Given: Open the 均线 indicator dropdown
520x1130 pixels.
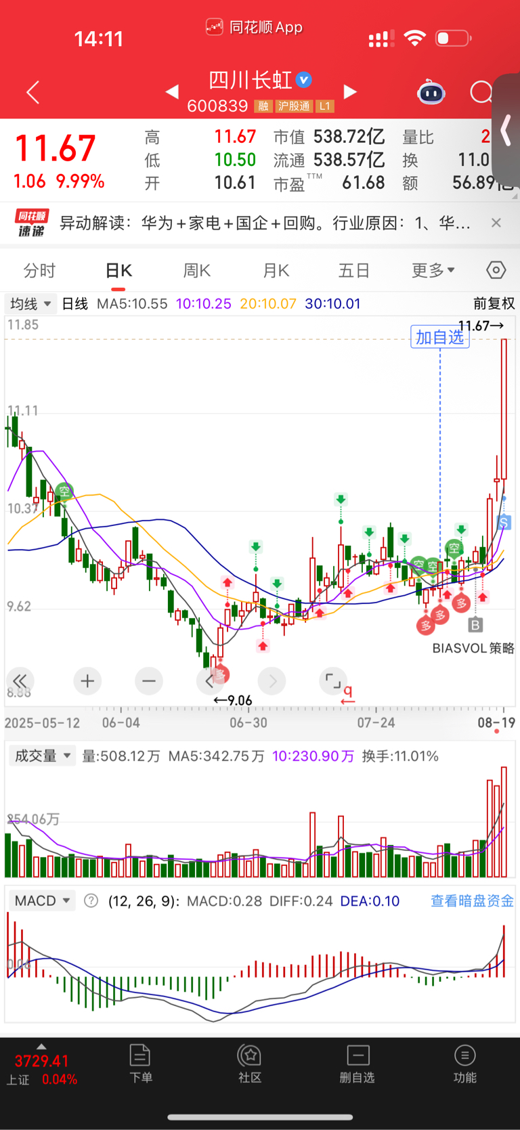Looking at the screenshot, I should (30, 303).
